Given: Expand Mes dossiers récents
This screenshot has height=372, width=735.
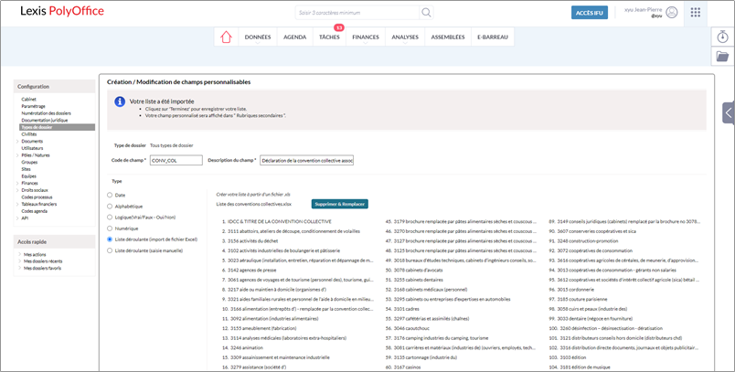Looking at the screenshot, I should [20, 261].
